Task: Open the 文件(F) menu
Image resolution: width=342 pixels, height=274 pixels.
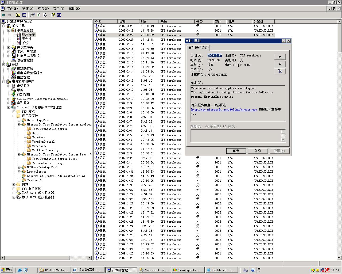Action: point(12,9)
